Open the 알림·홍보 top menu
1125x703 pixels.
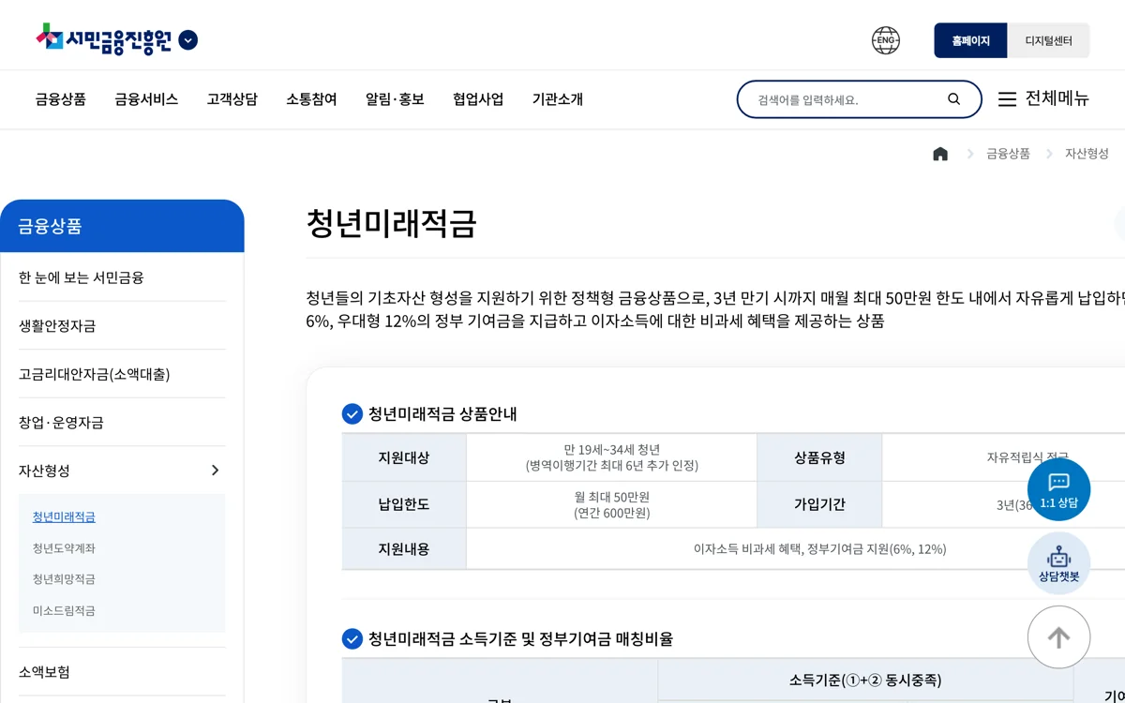click(x=395, y=99)
